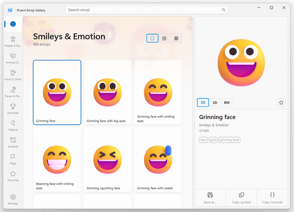Select the BW emoji style
The image size is (294, 212).
tap(227, 102)
